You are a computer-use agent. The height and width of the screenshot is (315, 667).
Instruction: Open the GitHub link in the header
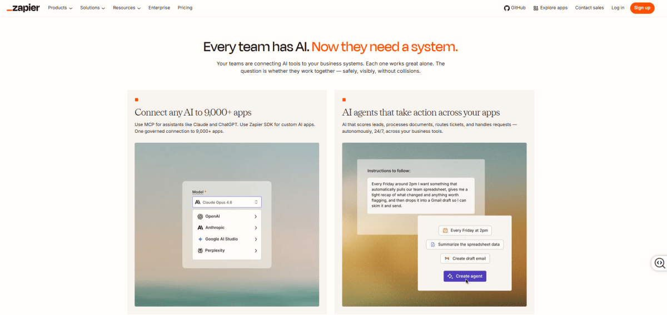[x=515, y=8]
